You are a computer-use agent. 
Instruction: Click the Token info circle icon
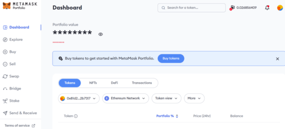point(76,116)
